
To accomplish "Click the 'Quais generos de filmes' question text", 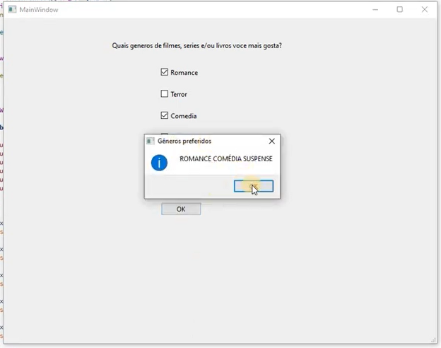I will (197, 46).
